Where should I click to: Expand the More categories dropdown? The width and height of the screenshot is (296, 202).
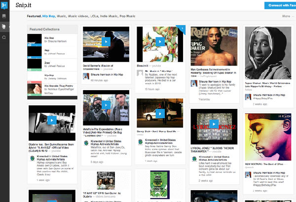pos(286,16)
